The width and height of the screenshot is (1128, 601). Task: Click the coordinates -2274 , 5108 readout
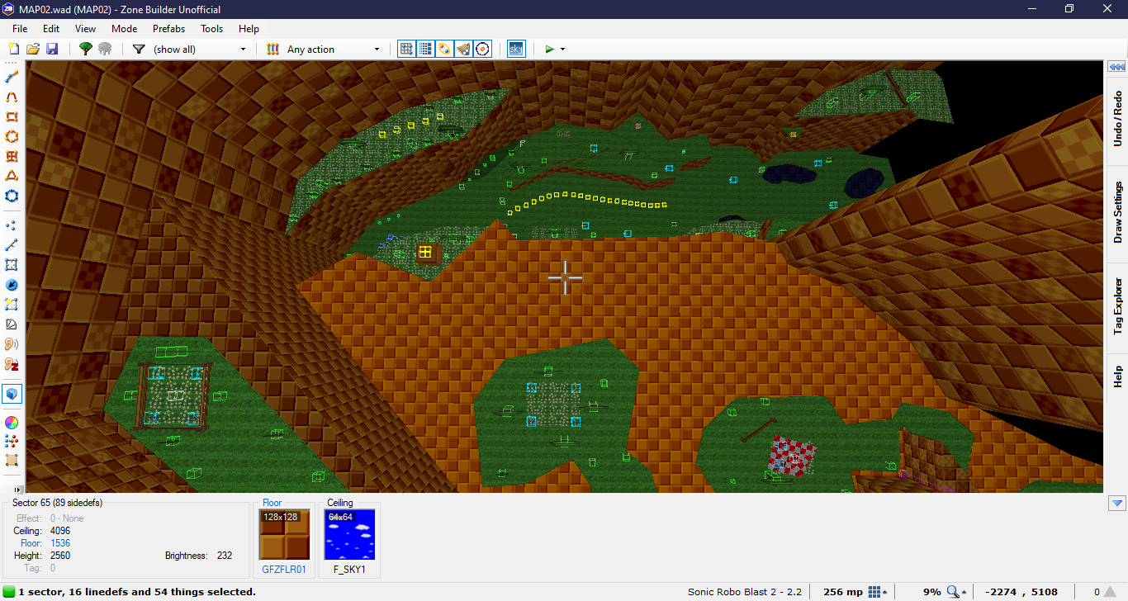coord(1021,591)
